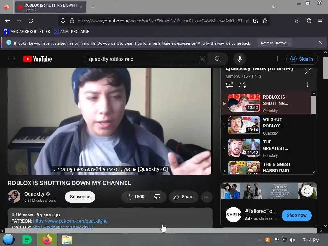Screen dimensions: 328x246
Task: Open the volume speaker tray icon
Action: pos(292,240)
